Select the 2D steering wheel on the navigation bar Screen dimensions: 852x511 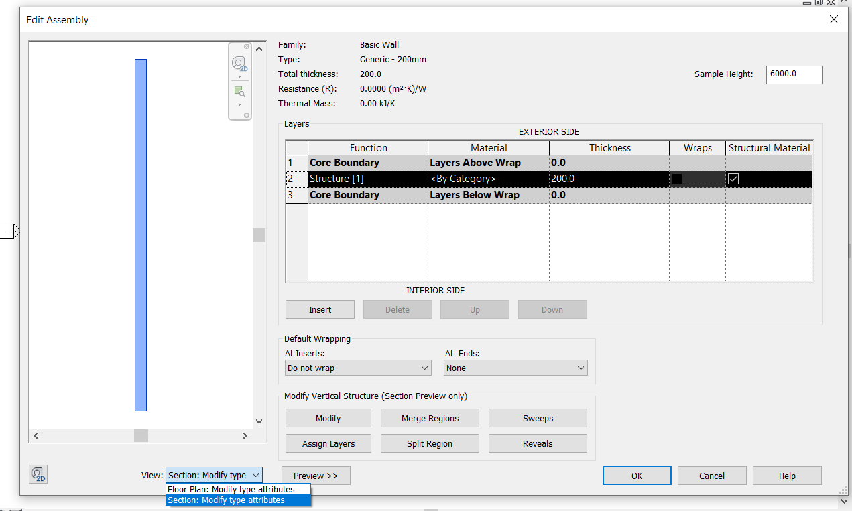click(239, 62)
